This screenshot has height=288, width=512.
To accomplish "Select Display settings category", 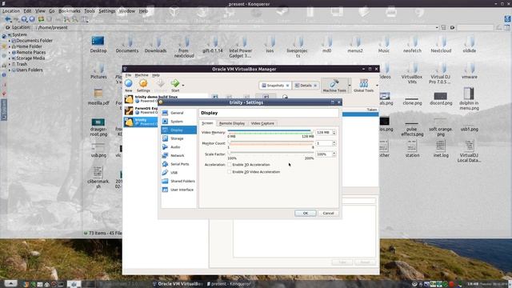I will [x=178, y=130].
